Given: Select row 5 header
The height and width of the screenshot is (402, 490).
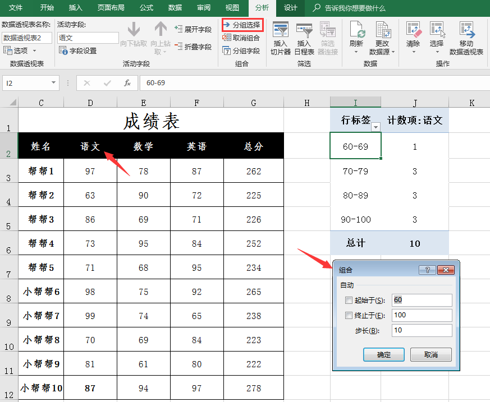Looking at the screenshot, I should click(x=9, y=219).
